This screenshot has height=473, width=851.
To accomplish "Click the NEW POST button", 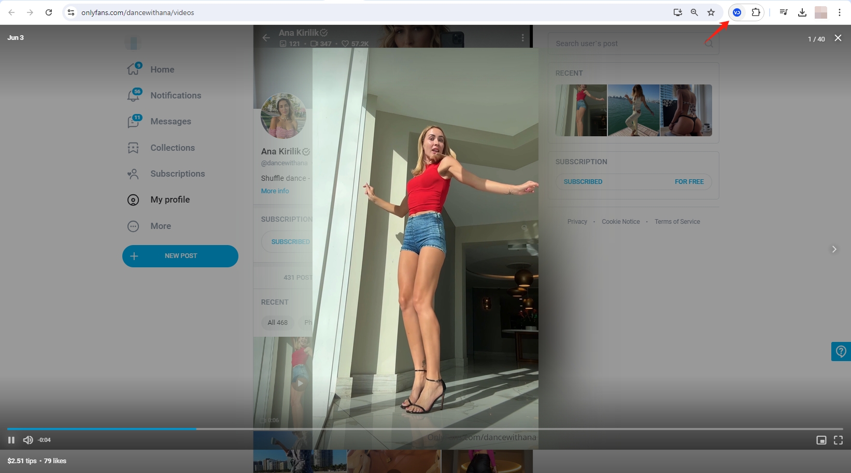I will (x=180, y=255).
